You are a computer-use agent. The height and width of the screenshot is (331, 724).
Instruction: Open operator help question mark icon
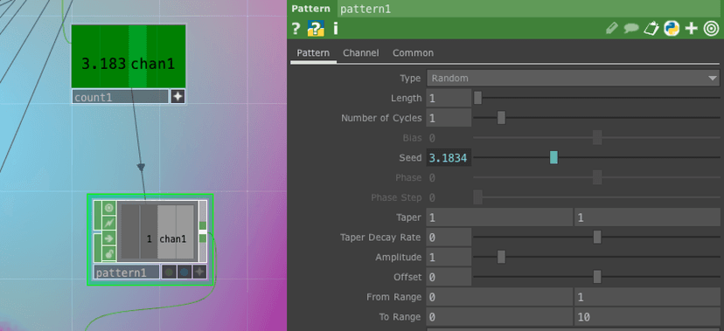(x=296, y=29)
